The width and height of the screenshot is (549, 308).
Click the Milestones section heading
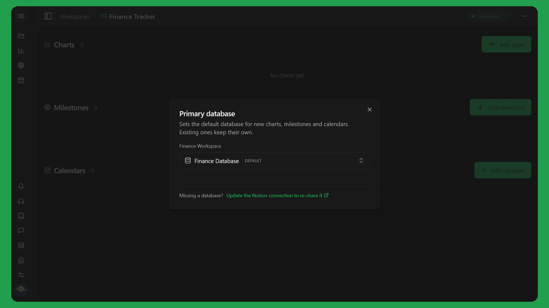pos(71,108)
